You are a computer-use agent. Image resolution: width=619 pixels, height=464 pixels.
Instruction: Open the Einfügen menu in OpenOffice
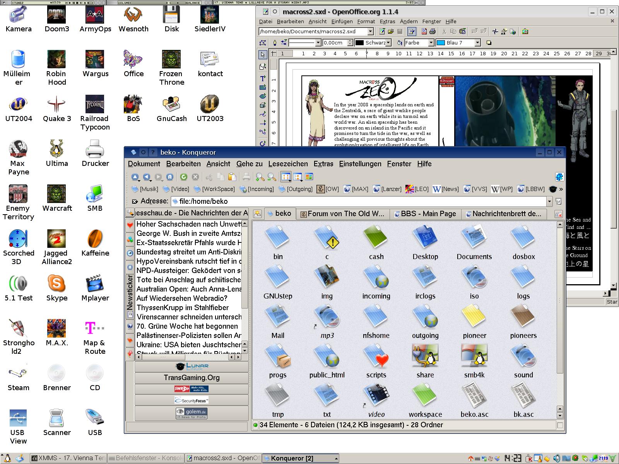pyautogui.click(x=342, y=21)
